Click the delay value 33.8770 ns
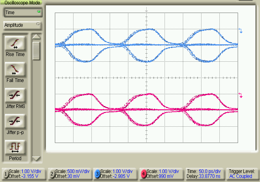Image resolution: width=260 pixels, height=182 pixels. pos(210,176)
